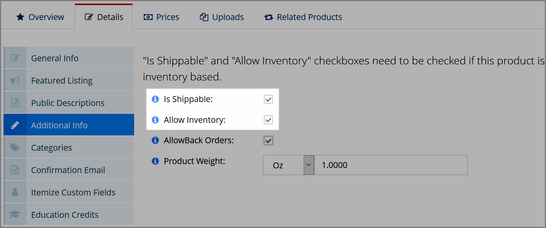Click the Public Descriptions document icon
The width and height of the screenshot is (546, 228).
15,103
